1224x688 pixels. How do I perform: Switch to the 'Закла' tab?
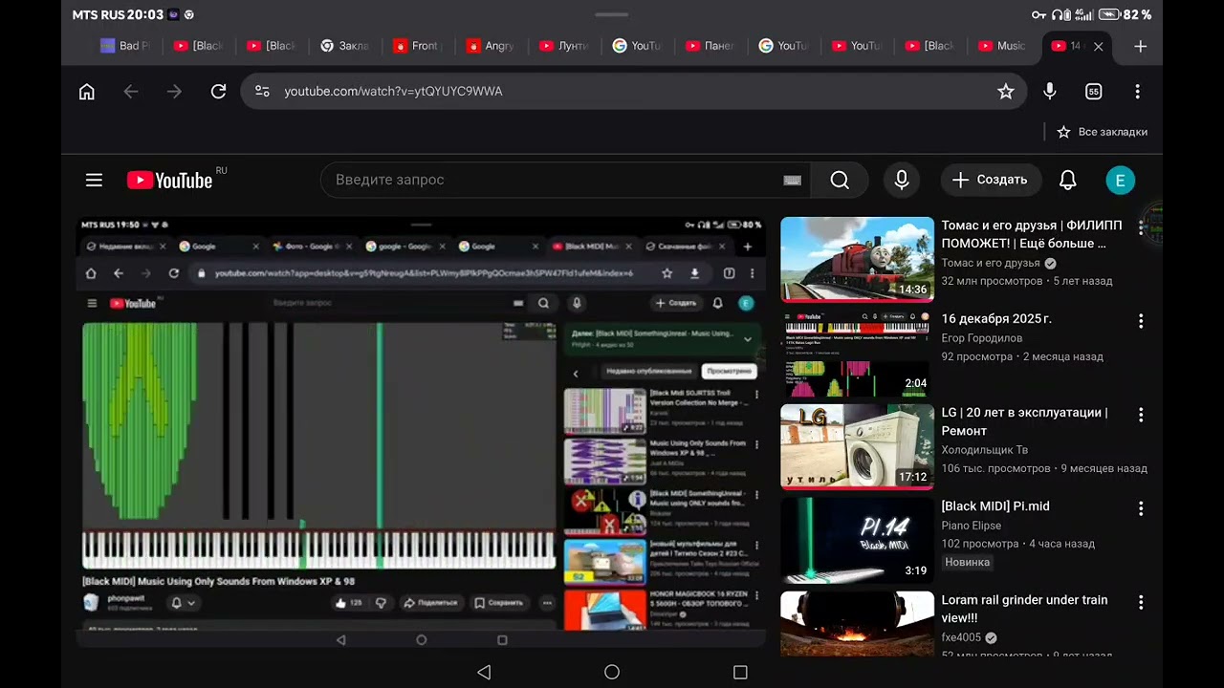345,46
